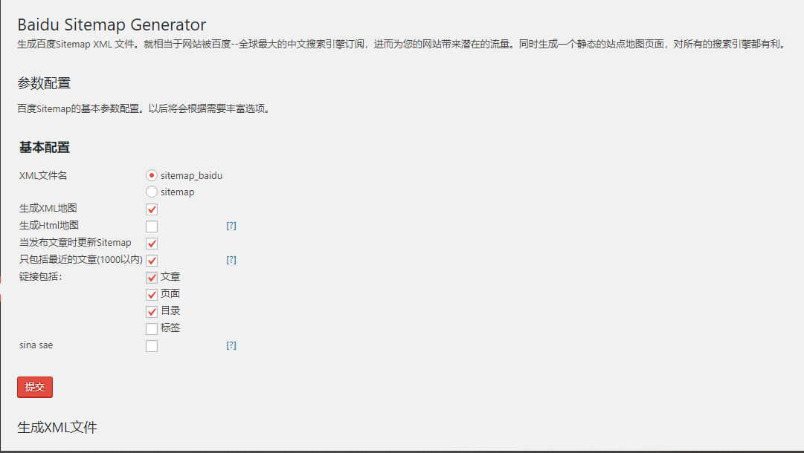Screen dimensions: 804x453
Task: Open help link beside sina sae
Action: 231,345
